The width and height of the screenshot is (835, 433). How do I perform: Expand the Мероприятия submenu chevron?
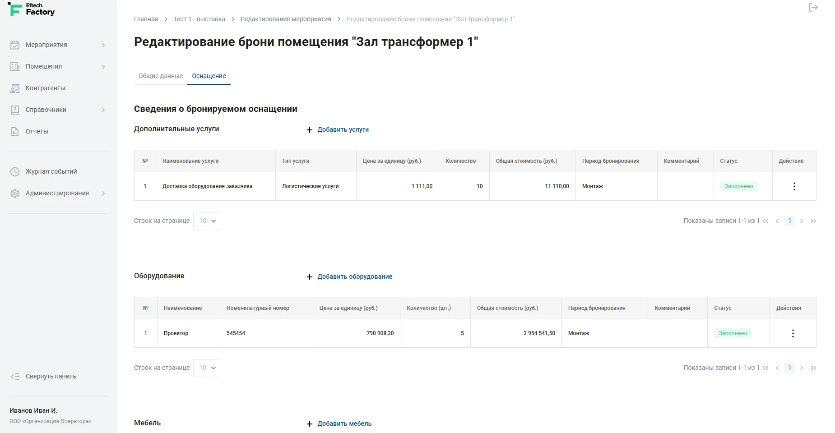[x=103, y=45]
